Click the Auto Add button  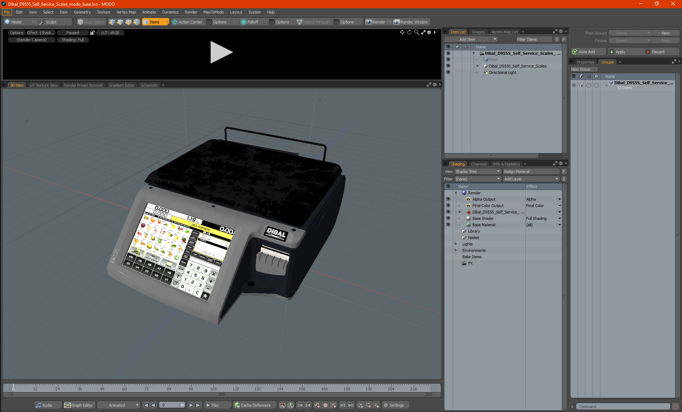[588, 52]
